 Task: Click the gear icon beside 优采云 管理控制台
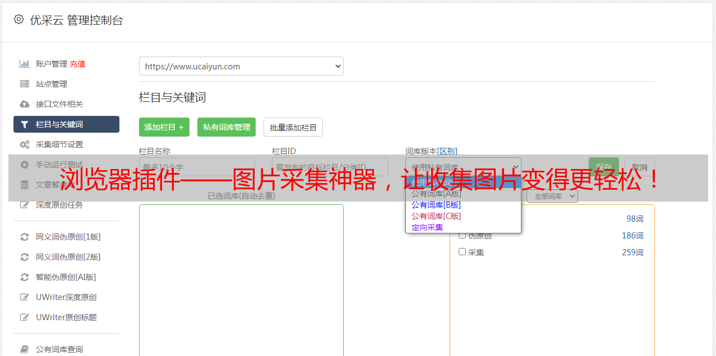(19, 20)
